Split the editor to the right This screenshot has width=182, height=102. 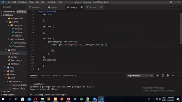[173, 7]
